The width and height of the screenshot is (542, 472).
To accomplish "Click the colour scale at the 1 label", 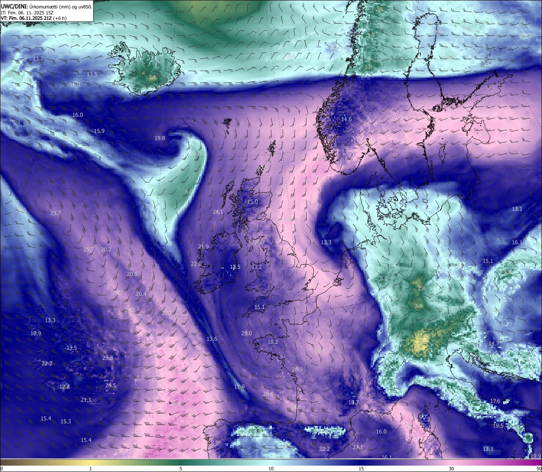I will click(91, 469).
